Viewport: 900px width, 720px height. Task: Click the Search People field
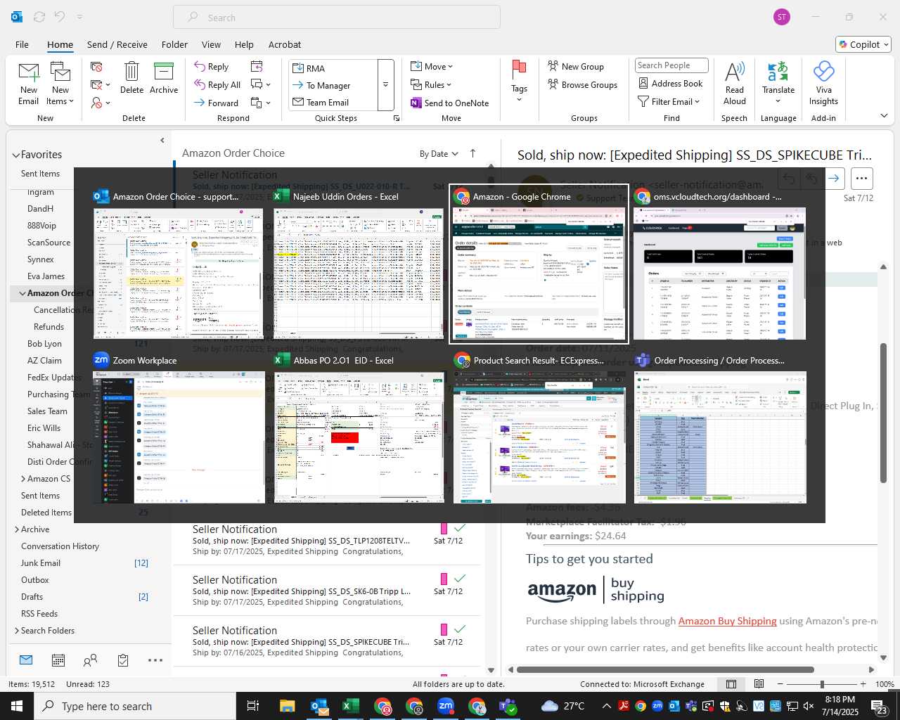click(671, 65)
